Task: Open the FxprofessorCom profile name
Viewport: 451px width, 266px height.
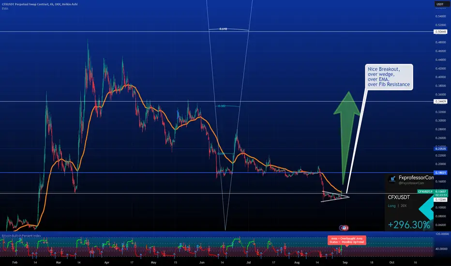Action: coord(416,177)
